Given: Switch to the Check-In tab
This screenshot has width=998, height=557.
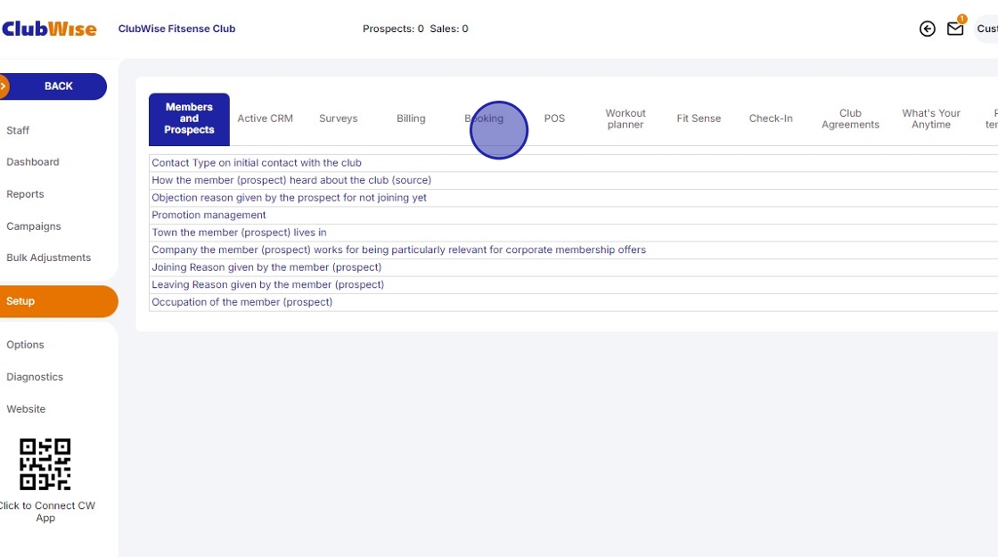Looking at the screenshot, I should (771, 119).
